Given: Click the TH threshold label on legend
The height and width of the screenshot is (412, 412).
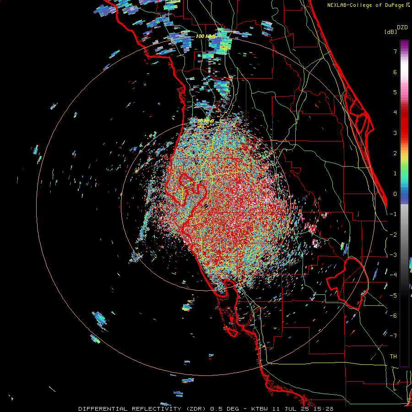Looking at the screenshot, I should [x=393, y=357].
